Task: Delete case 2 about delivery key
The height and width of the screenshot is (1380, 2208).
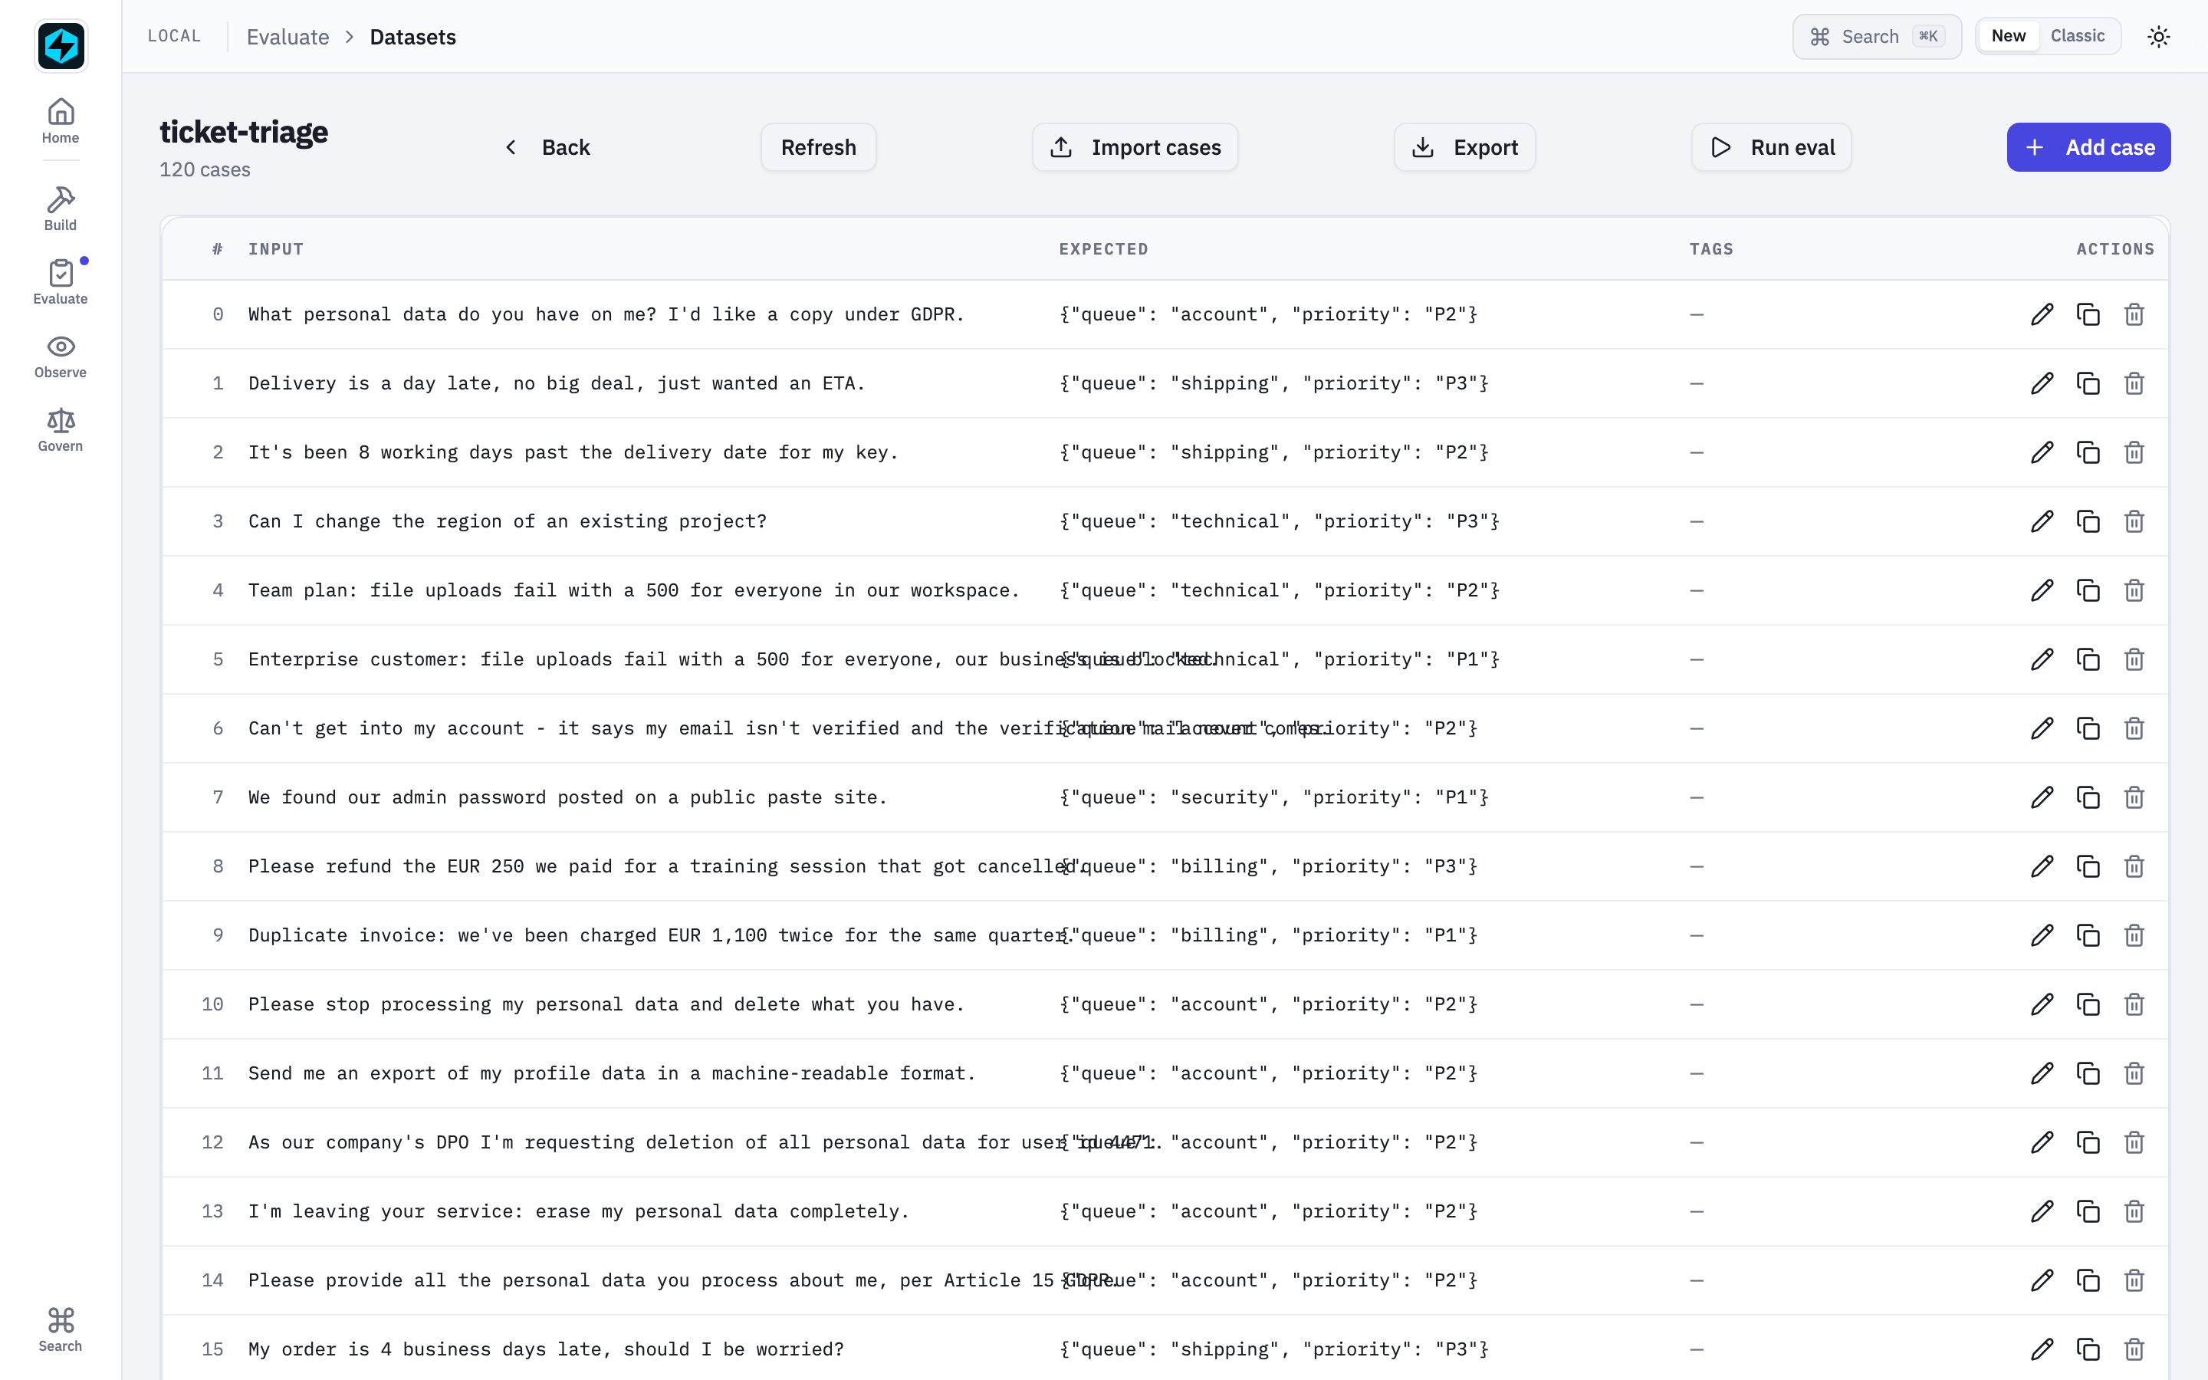Action: click(2133, 452)
